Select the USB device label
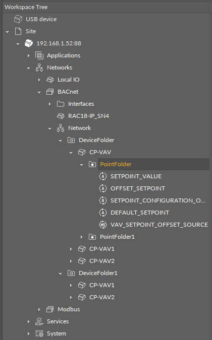This screenshot has height=340, width=212. pyautogui.click(x=41, y=19)
